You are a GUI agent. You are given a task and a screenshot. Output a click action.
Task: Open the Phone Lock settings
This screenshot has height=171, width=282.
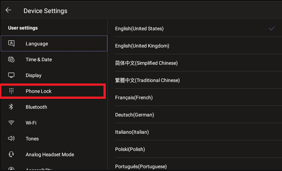(52, 91)
